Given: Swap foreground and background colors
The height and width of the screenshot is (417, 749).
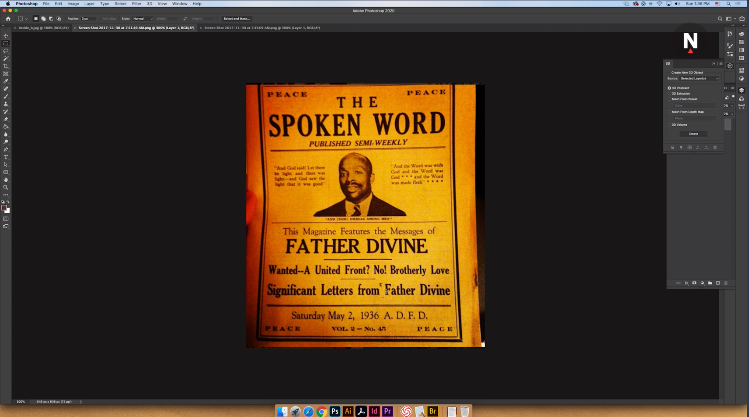Looking at the screenshot, I should 8,202.
